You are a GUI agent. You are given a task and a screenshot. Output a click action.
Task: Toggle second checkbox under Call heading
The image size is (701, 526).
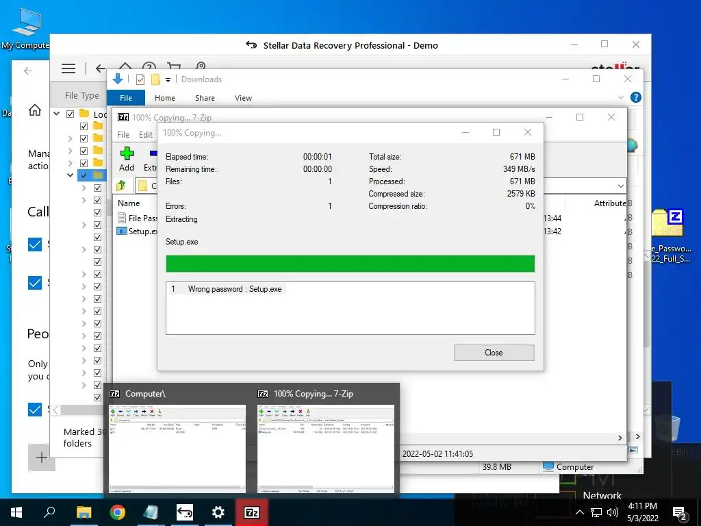(34, 283)
